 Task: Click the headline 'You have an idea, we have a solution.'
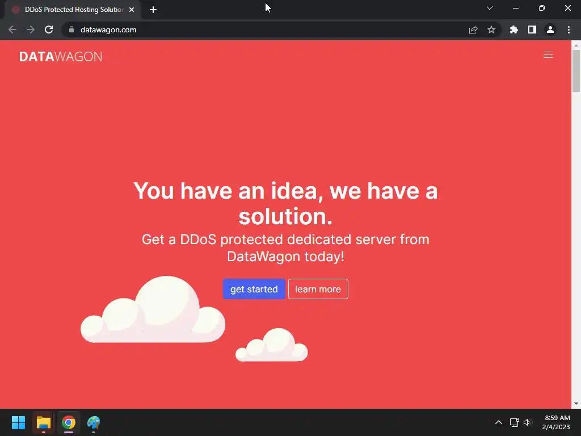tap(285, 203)
